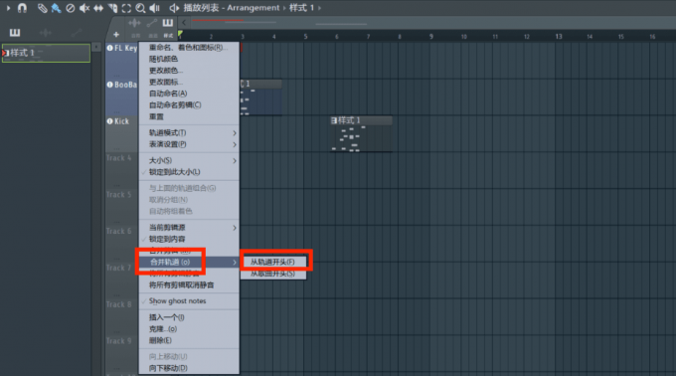
Task: Select the Slip tool arrows icon
Action: (98, 8)
